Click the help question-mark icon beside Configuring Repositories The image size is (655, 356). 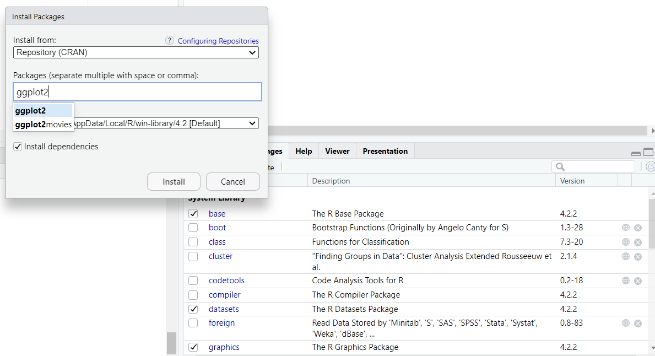(x=169, y=40)
